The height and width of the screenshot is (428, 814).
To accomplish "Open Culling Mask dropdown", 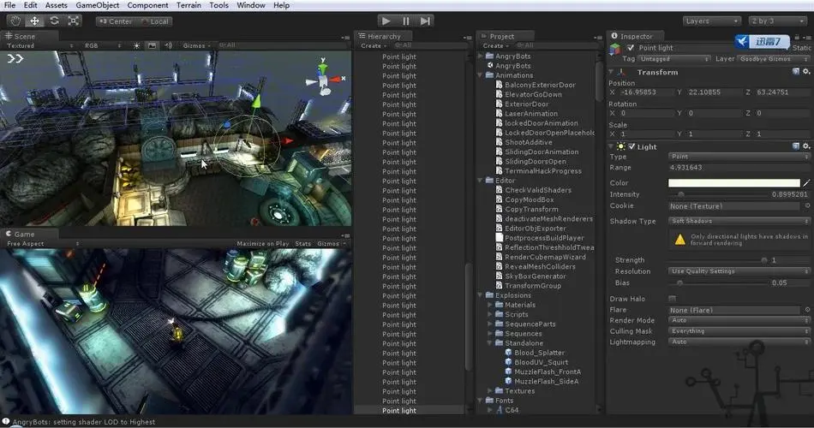I will (739, 331).
